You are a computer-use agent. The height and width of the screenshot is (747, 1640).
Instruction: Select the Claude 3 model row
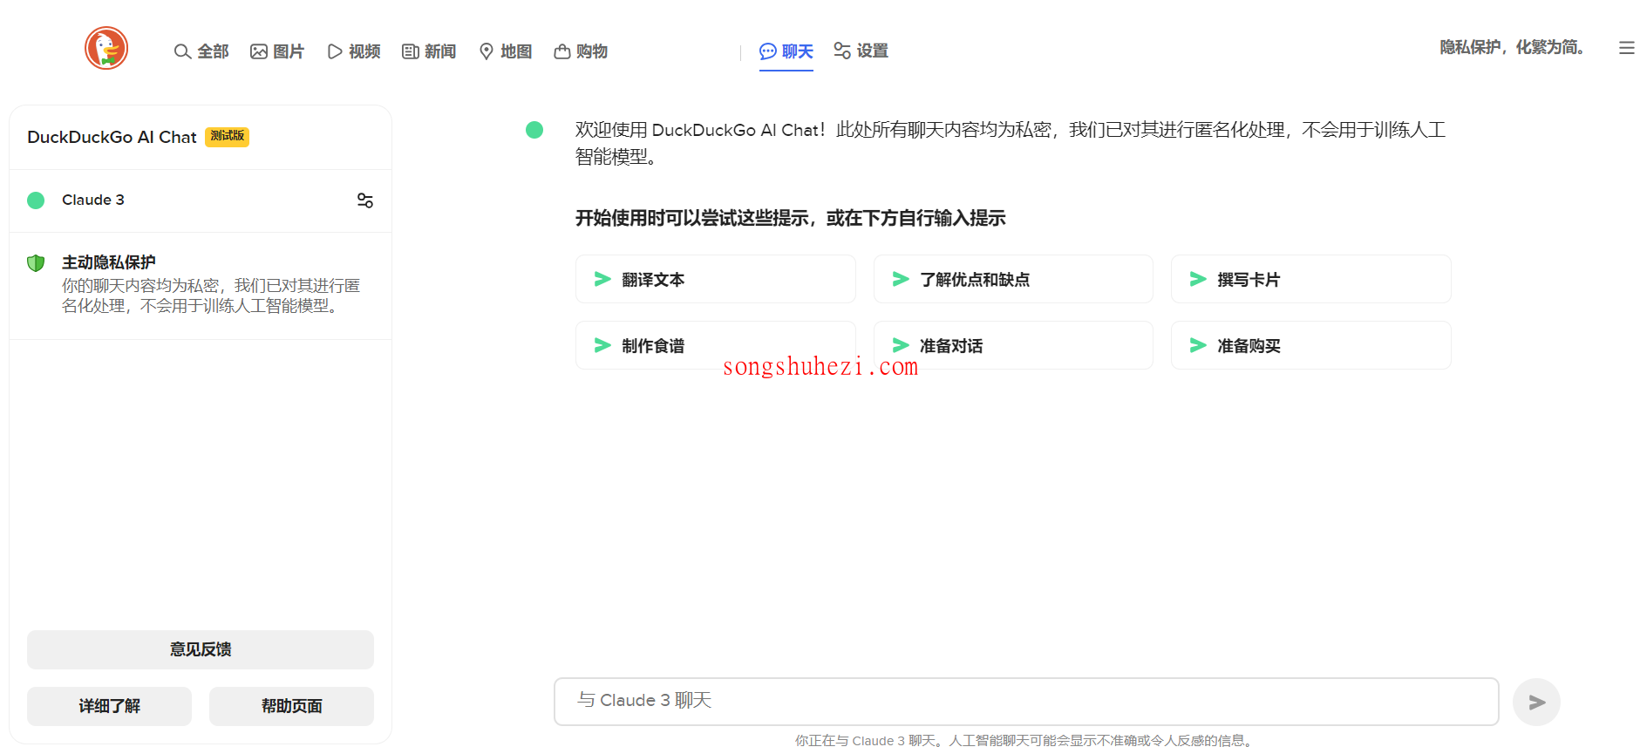pyautogui.click(x=201, y=200)
